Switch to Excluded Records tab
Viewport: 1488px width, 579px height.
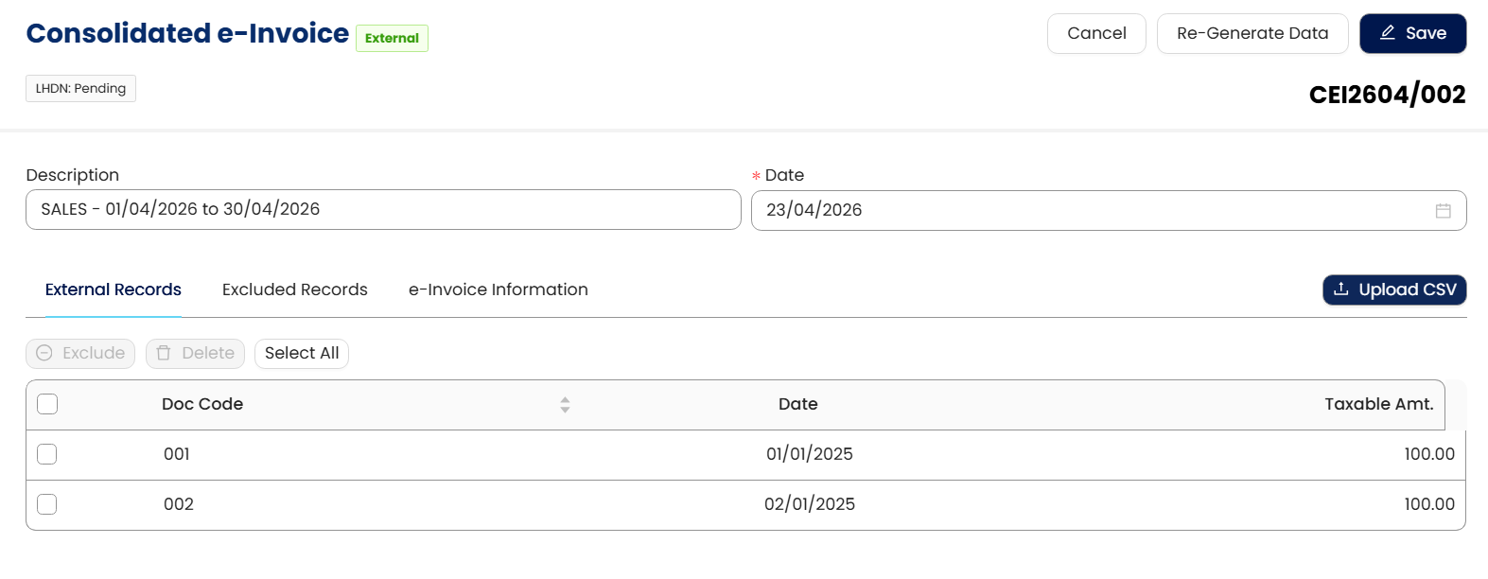coord(294,290)
